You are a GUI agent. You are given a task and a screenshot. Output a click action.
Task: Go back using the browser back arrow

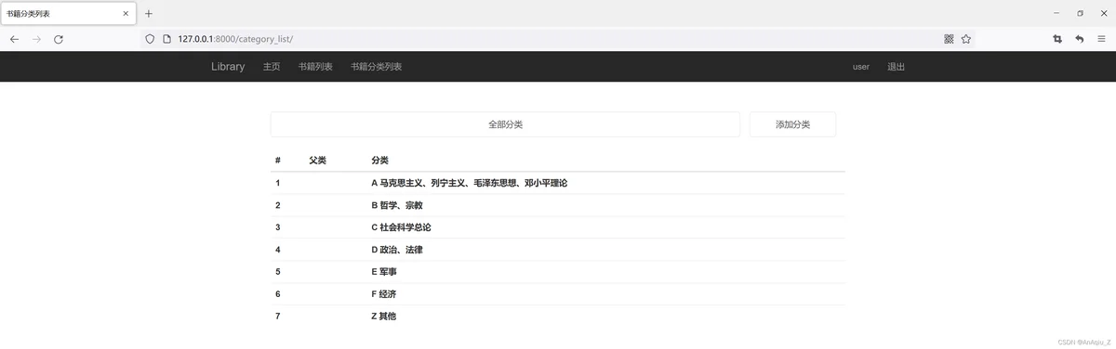[x=14, y=39]
